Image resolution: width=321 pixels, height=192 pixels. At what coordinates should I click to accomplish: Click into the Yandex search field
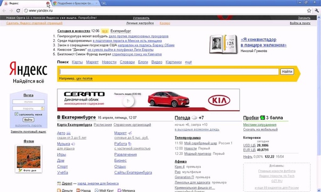click(169, 72)
